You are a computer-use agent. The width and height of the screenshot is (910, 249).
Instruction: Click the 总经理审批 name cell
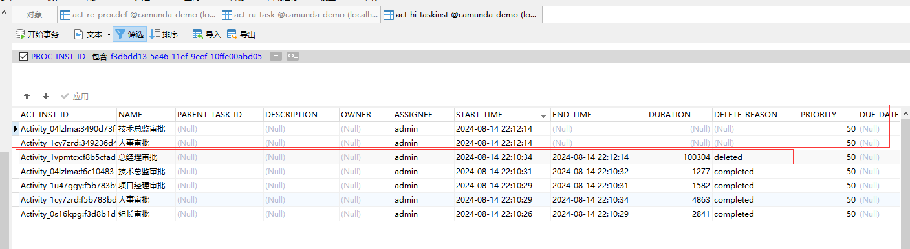coord(146,157)
